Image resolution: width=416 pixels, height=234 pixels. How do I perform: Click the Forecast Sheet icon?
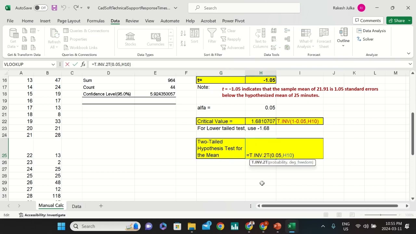pos(324,38)
